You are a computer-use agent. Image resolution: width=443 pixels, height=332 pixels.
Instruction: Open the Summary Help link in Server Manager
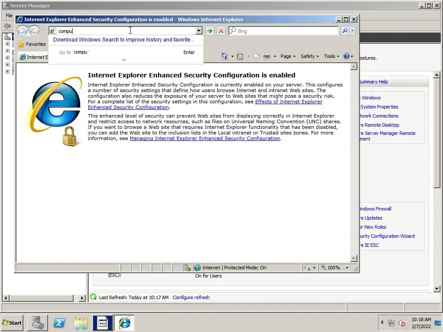tap(374, 82)
